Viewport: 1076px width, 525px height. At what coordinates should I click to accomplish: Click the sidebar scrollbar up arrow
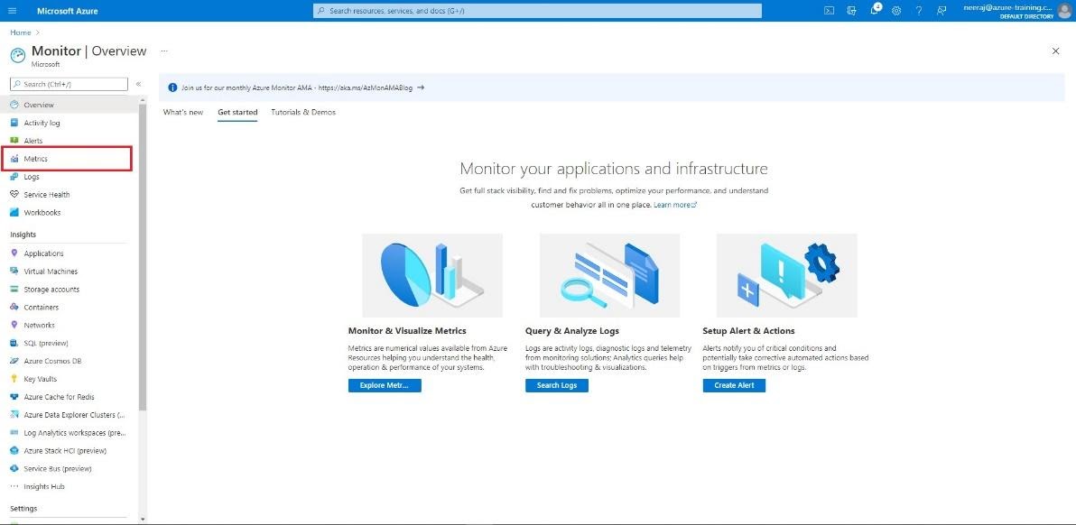[143, 99]
